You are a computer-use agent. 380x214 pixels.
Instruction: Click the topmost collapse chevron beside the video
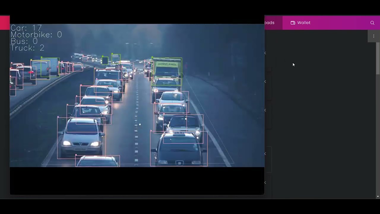click(265, 53)
